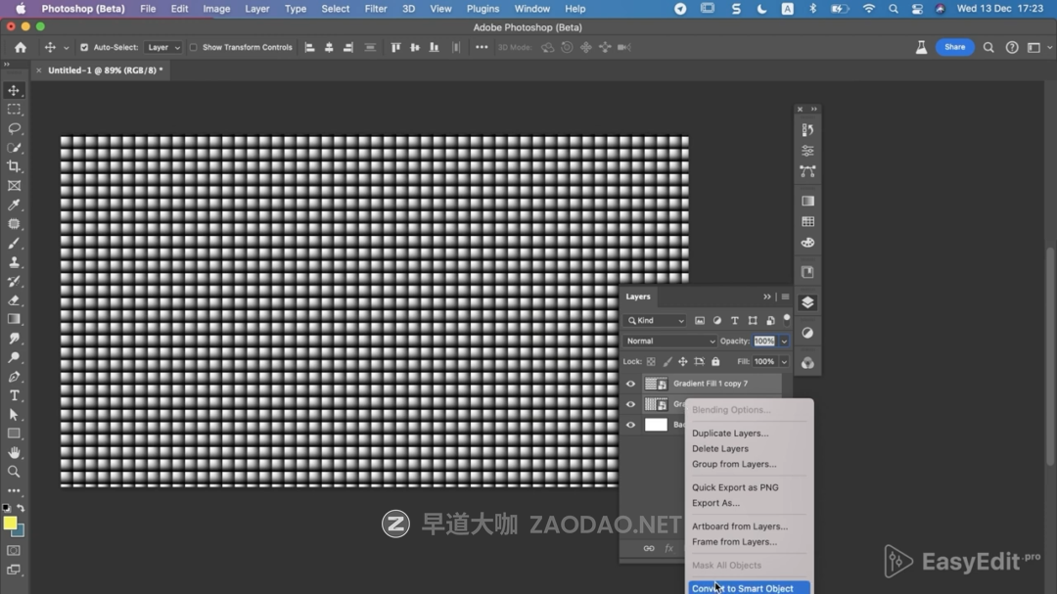
Task: Select the Zoom tool
Action: tap(14, 471)
